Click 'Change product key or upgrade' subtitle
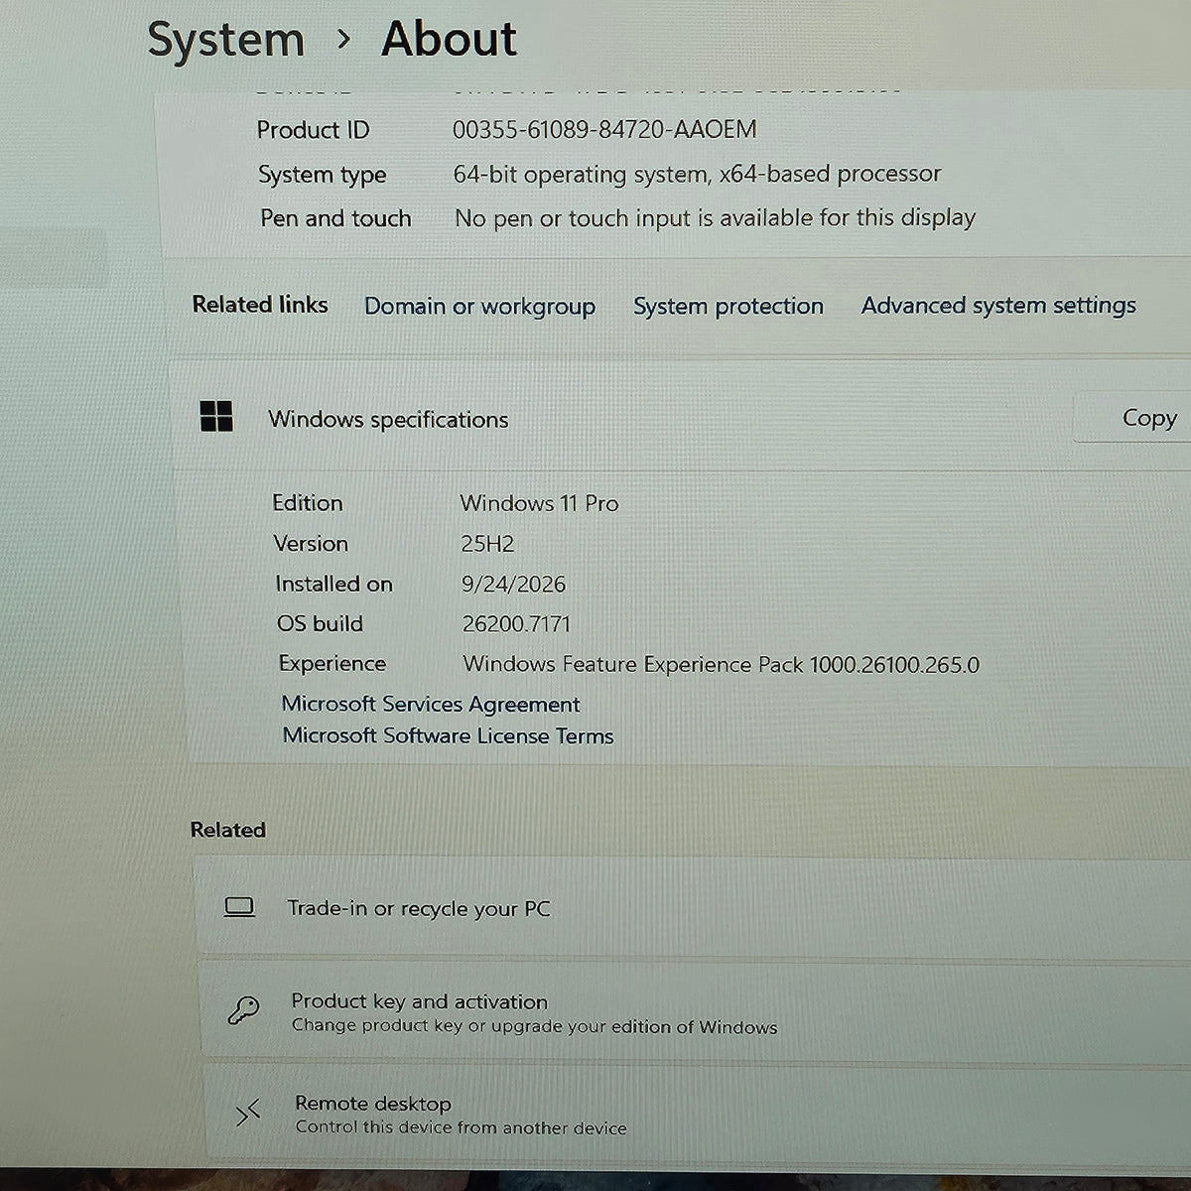 click(x=534, y=1027)
